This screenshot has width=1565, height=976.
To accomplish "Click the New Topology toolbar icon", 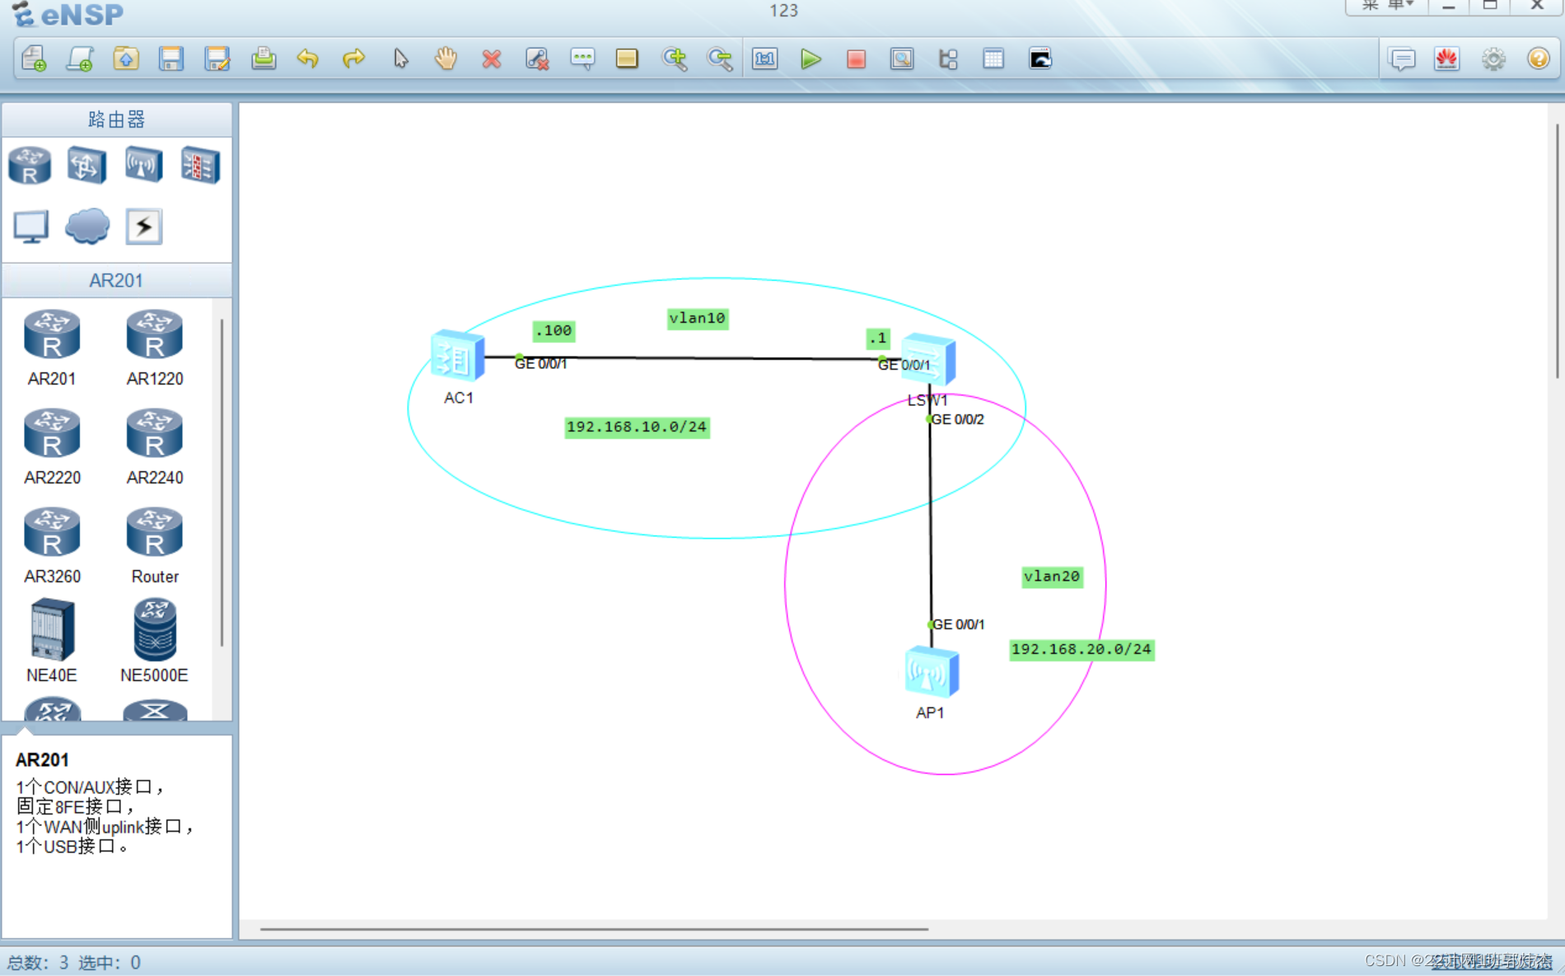I will (35, 59).
